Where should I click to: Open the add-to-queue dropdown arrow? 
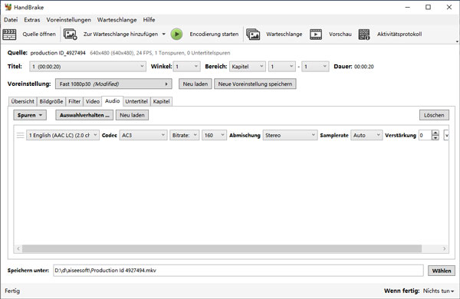point(164,34)
